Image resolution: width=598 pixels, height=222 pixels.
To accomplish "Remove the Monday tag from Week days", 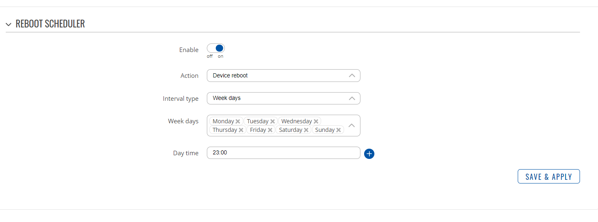I will coord(238,121).
